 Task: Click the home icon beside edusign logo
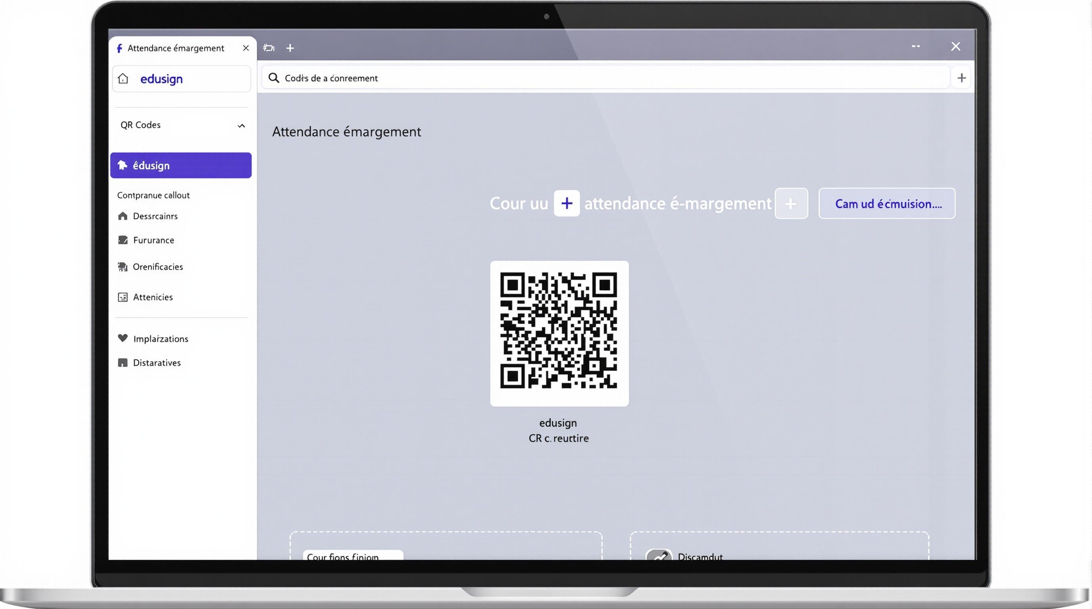tap(123, 79)
